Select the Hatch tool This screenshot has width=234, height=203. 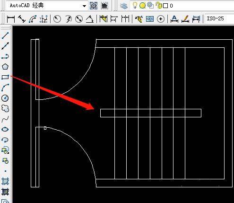(5, 182)
